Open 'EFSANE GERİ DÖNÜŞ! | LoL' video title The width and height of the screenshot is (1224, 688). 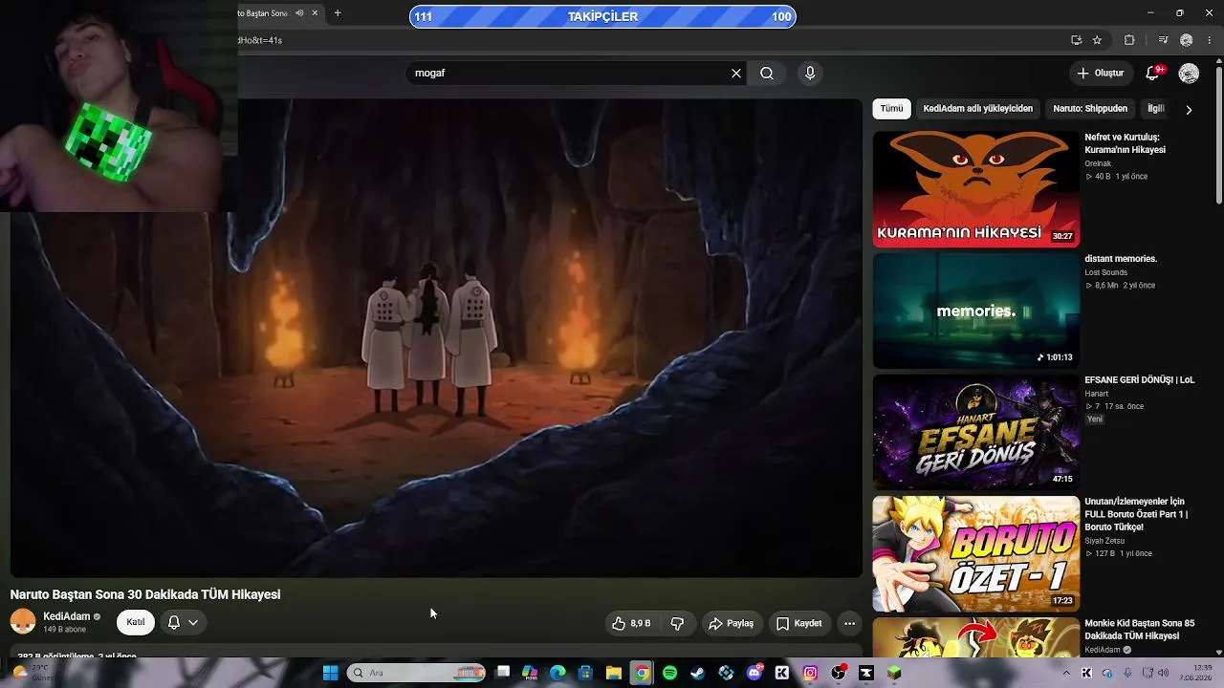click(1139, 380)
